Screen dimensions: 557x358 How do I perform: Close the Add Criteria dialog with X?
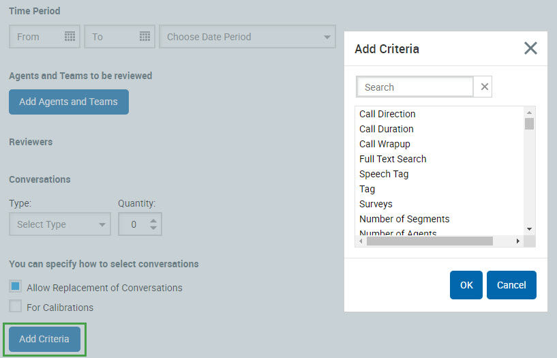pyautogui.click(x=530, y=48)
